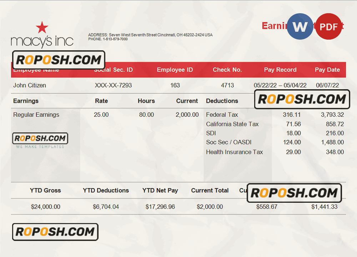Image resolution: width=357 pixels, height=257 pixels.
Task: Click the ROPOSH.COM badge beside Deductions
Action: (x=302, y=99)
